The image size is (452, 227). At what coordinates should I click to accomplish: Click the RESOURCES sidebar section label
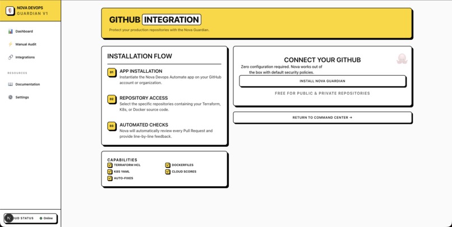tap(17, 73)
